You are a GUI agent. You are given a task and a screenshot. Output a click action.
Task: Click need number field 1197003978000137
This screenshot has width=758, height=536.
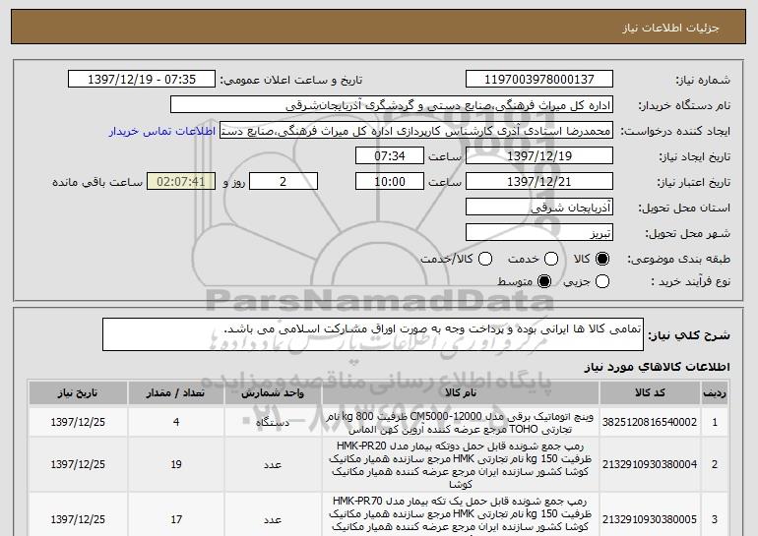coord(539,80)
